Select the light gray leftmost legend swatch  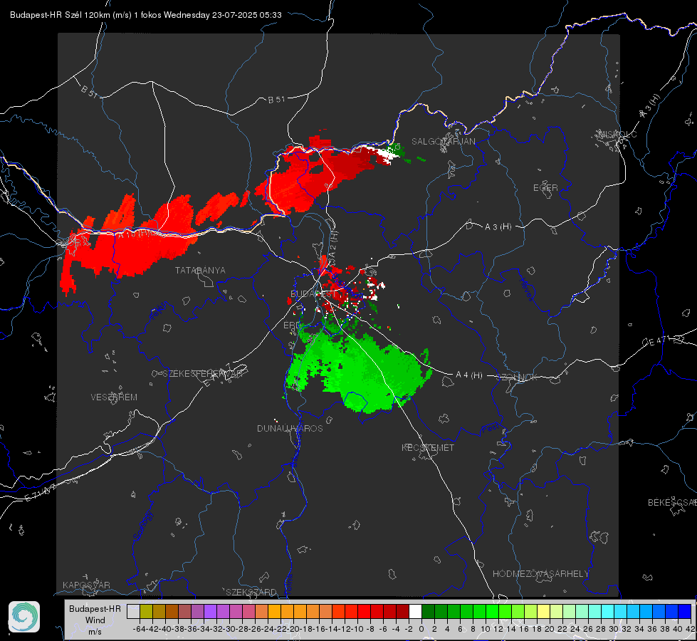pyautogui.click(x=133, y=612)
